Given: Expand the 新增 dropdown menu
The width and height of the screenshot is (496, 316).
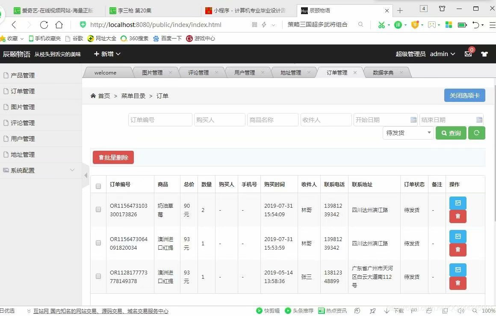Looking at the screenshot, I should tap(107, 54).
